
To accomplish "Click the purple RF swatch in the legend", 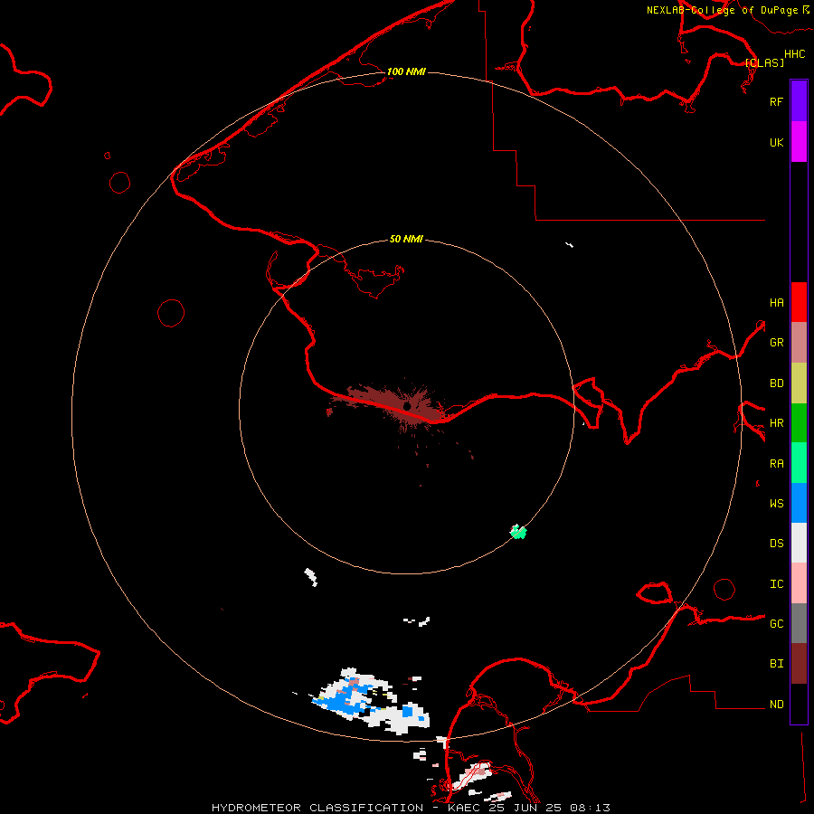I will click(x=799, y=101).
